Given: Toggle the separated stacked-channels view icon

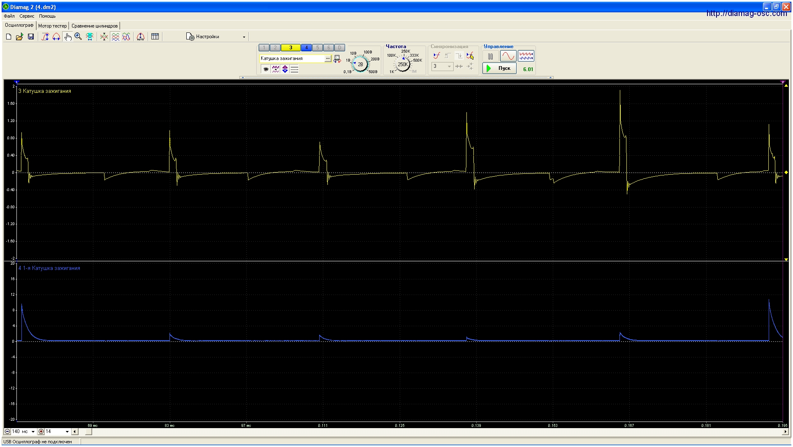Looking at the screenshot, I should (x=115, y=37).
